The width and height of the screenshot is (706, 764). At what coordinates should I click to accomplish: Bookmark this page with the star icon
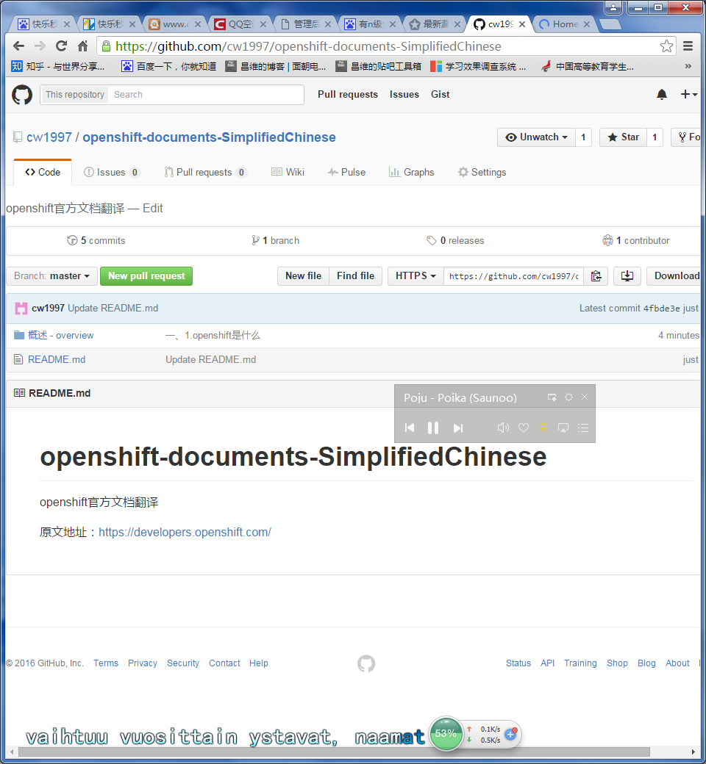click(x=666, y=46)
